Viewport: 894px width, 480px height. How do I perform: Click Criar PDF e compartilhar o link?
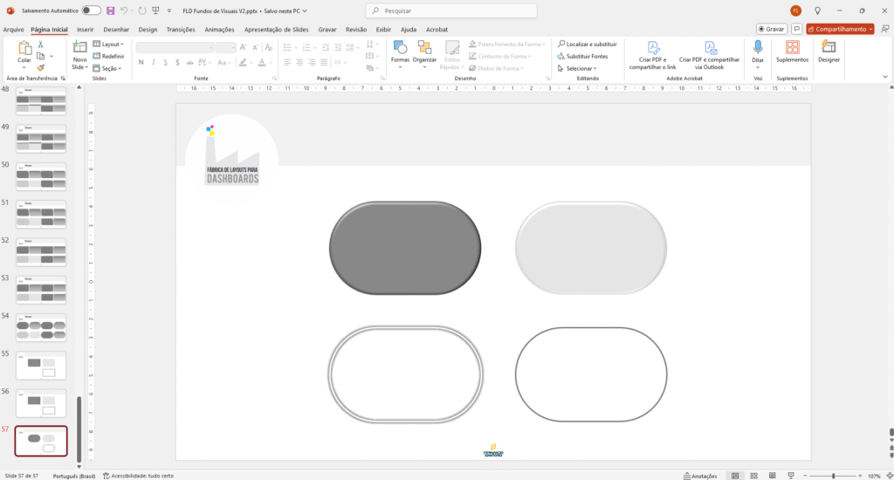click(652, 54)
